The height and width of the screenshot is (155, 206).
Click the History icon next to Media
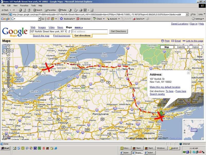(x=70, y=10)
